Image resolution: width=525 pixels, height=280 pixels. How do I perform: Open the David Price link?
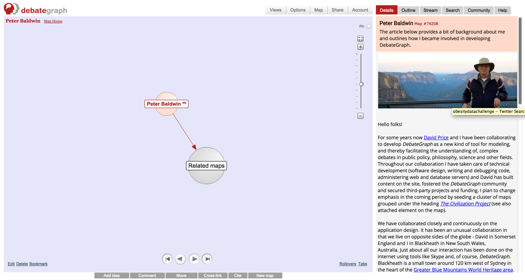[x=436, y=137]
